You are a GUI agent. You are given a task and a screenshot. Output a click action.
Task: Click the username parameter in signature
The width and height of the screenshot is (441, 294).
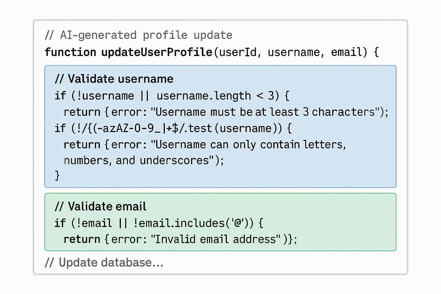[x=294, y=53]
